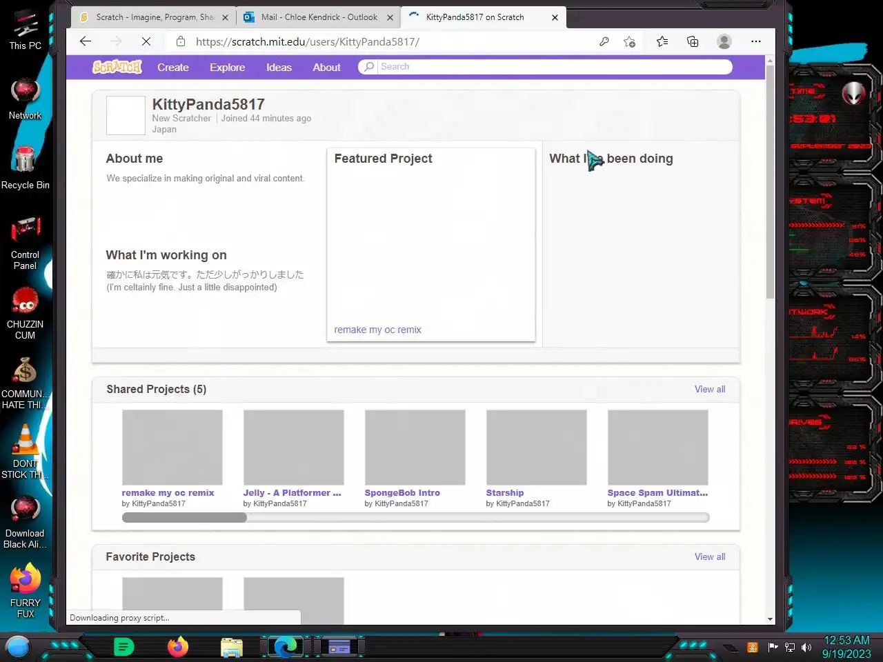Open the Control Panel desktop icon
This screenshot has width=883, height=662.
pyautogui.click(x=26, y=243)
